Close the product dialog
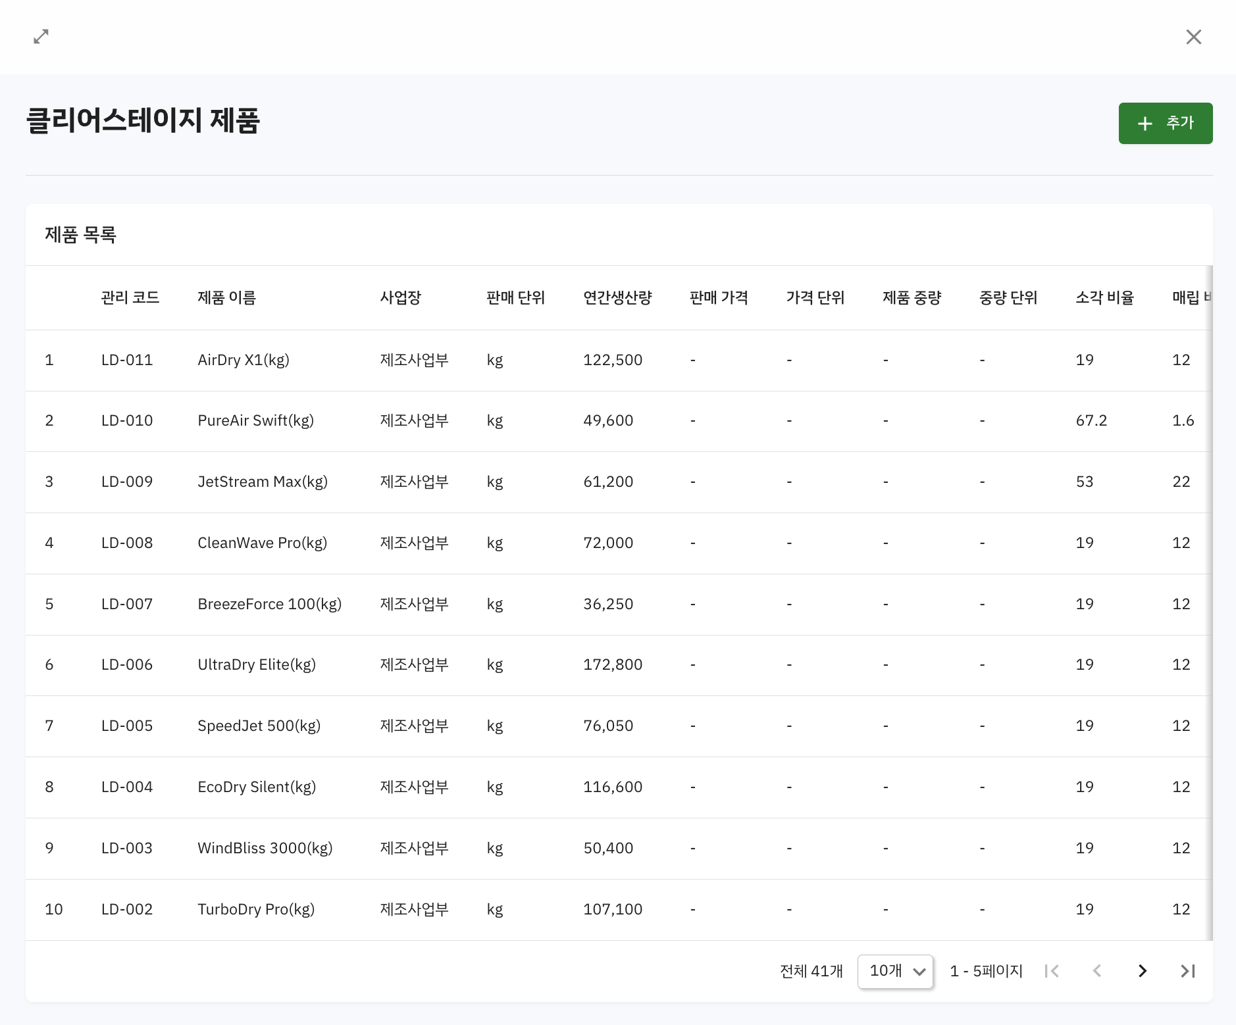 coord(1193,37)
